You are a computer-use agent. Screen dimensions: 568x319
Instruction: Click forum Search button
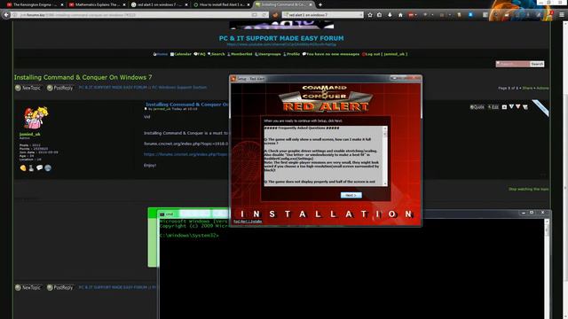(x=537, y=64)
